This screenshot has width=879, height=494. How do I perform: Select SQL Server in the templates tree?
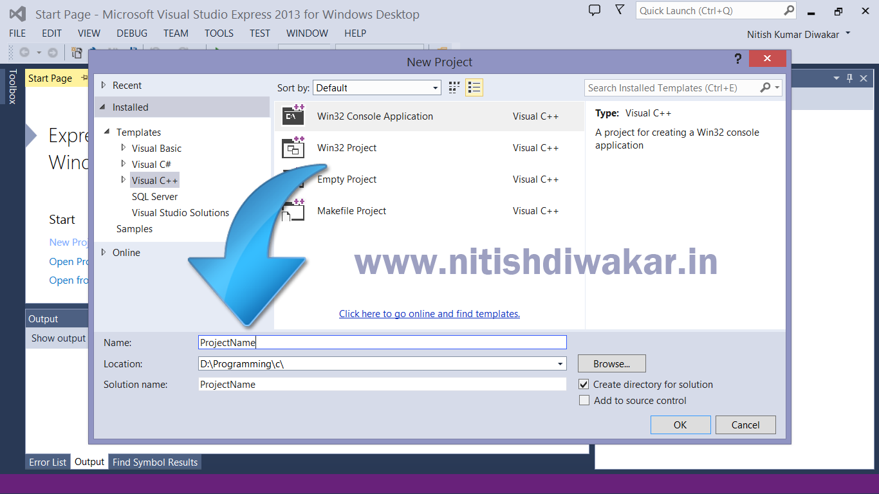tap(154, 196)
